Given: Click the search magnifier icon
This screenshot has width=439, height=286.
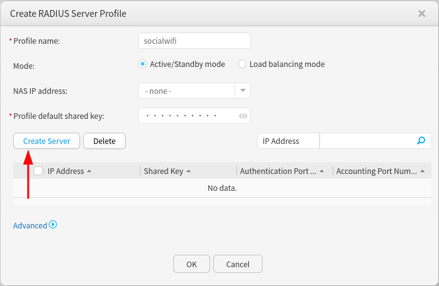Looking at the screenshot, I should click(x=421, y=141).
